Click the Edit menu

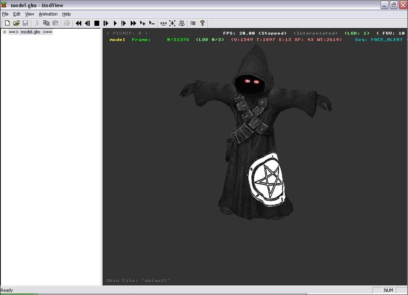pos(17,14)
